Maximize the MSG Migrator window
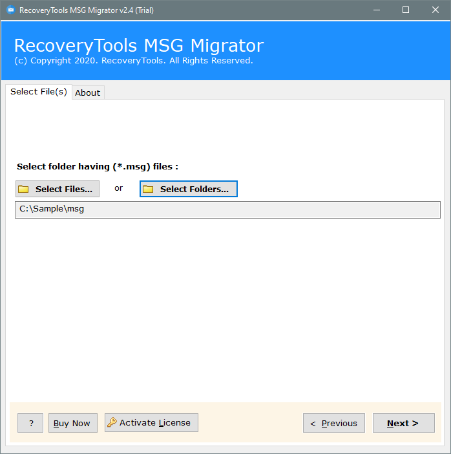The height and width of the screenshot is (454, 451). click(x=406, y=10)
